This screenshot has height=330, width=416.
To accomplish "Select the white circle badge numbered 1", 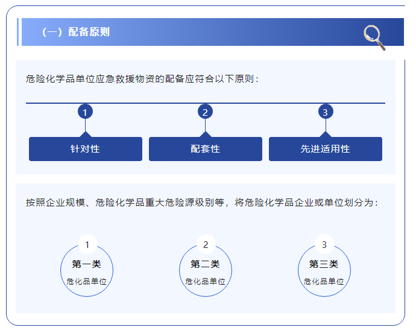I will (87, 244).
